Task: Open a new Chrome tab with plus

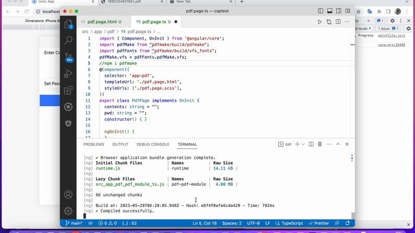Action: point(241,2)
